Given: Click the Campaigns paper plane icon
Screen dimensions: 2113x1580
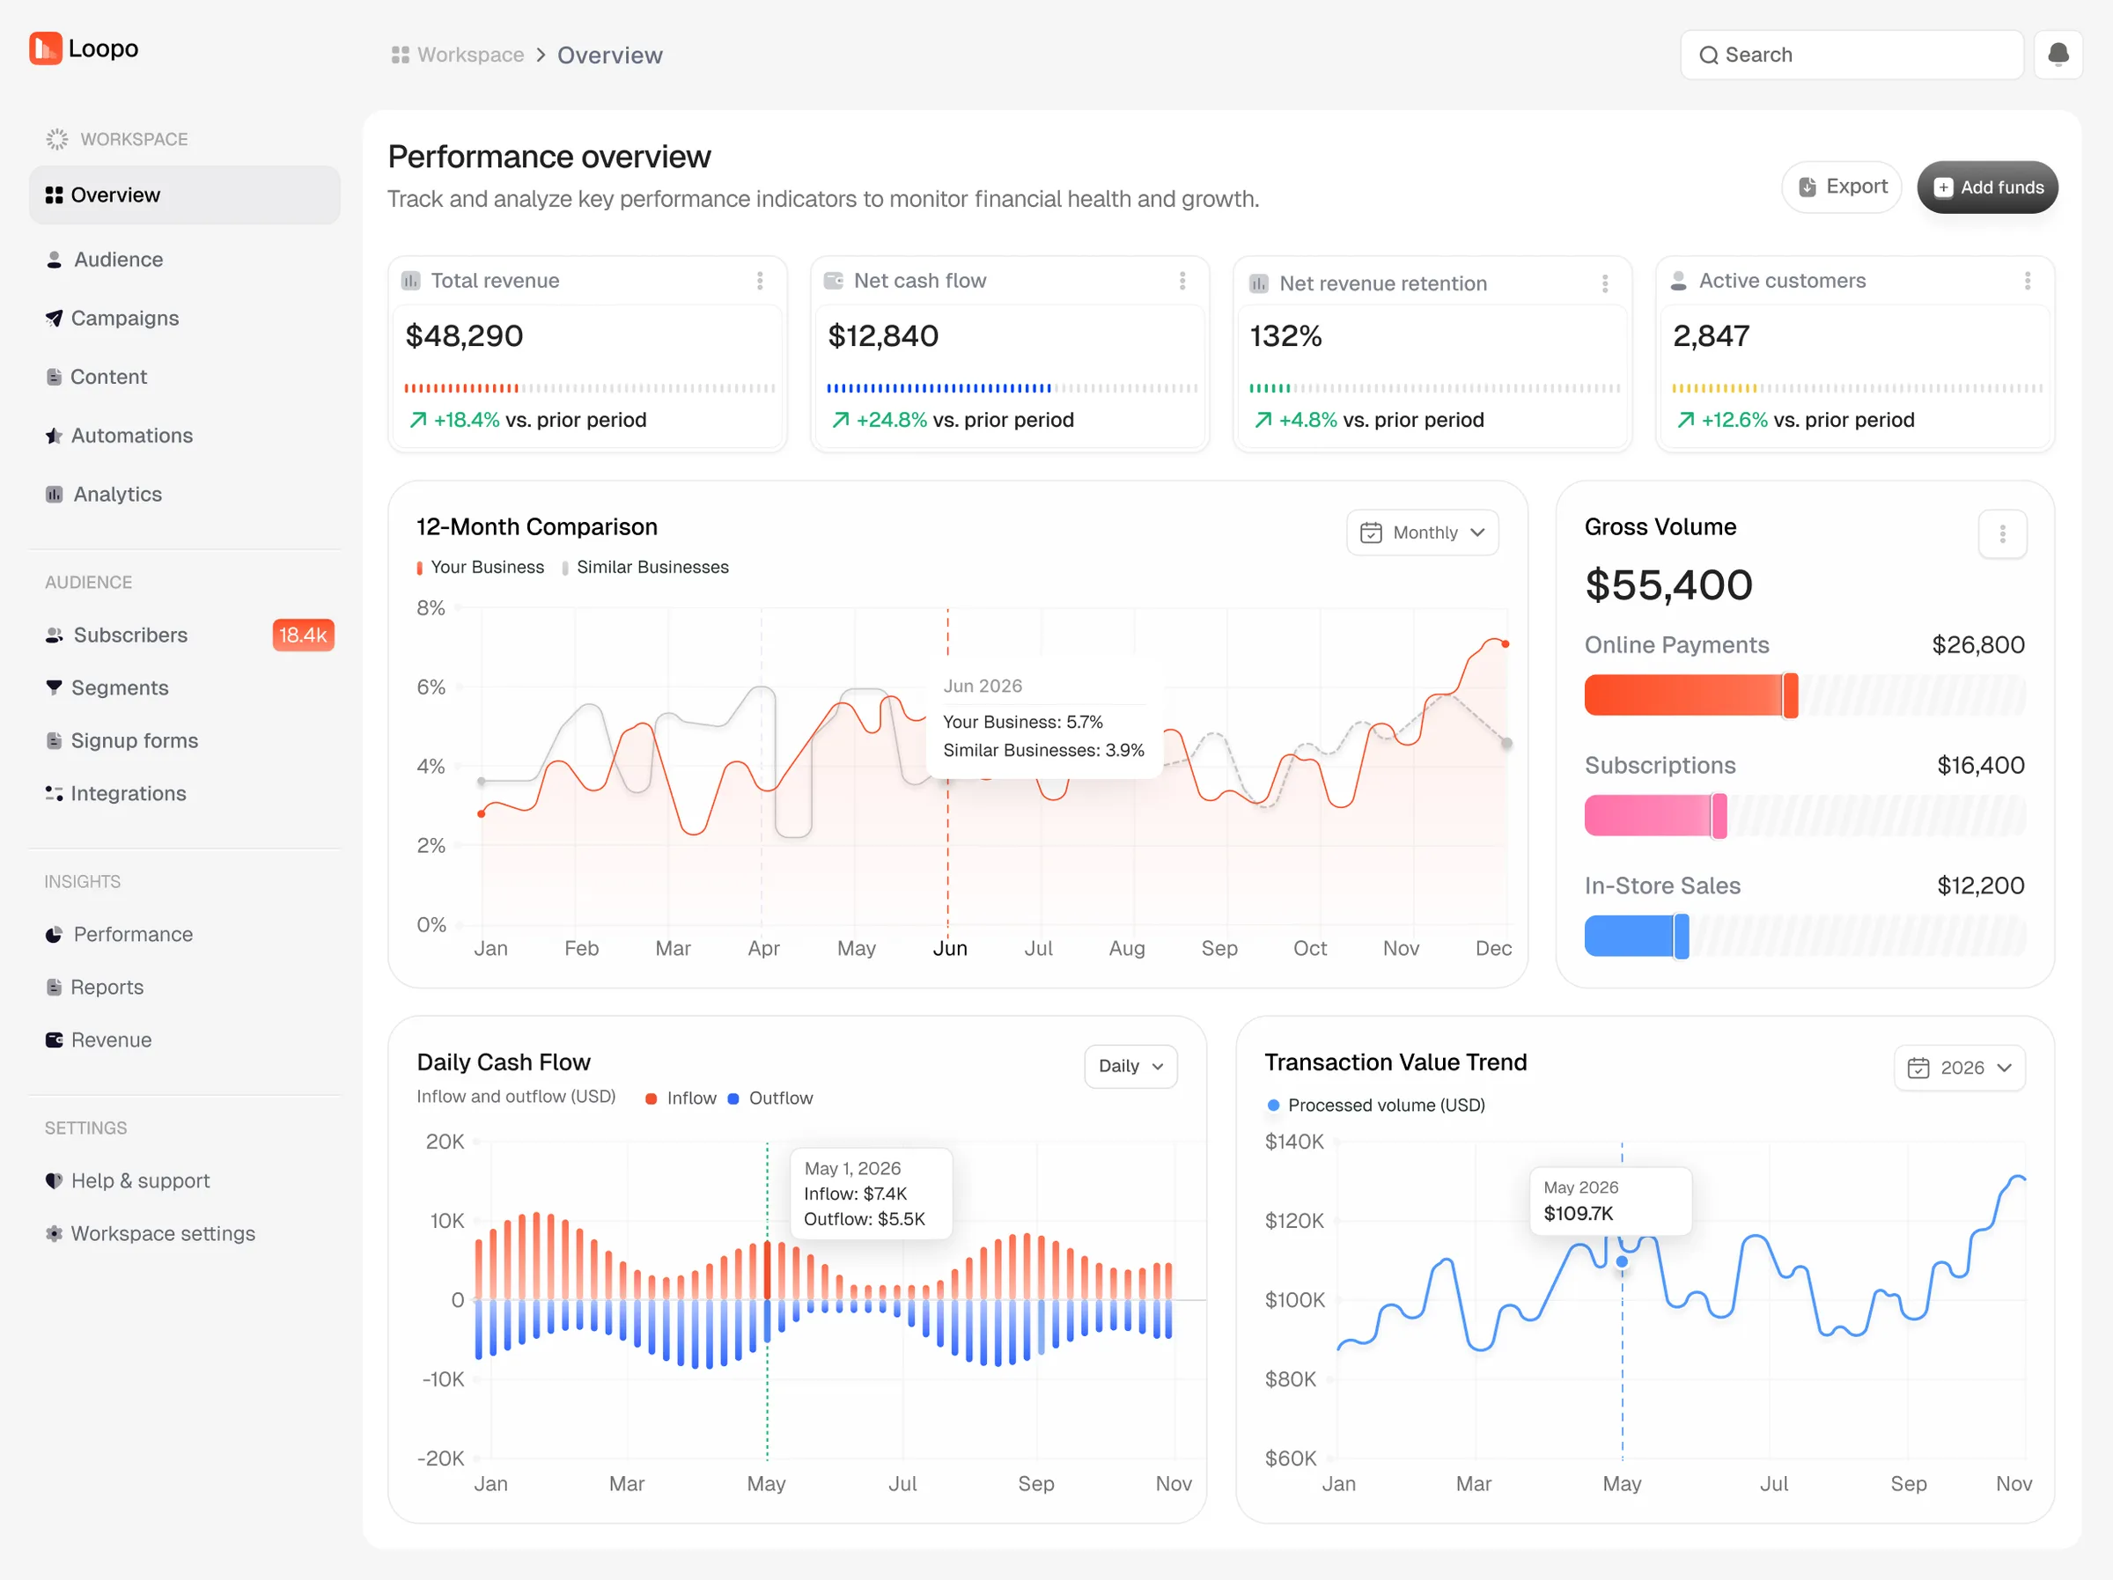Looking at the screenshot, I should pos(55,318).
